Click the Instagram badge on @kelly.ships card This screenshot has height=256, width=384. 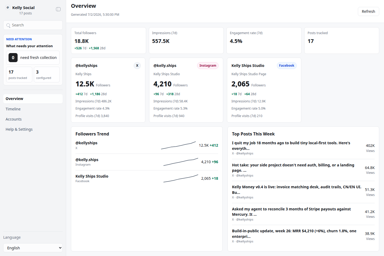click(x=208, y=66)
